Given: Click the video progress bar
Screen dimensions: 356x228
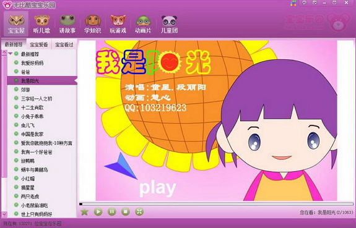Looking at the screenshot, I should (x=216, y=204).
